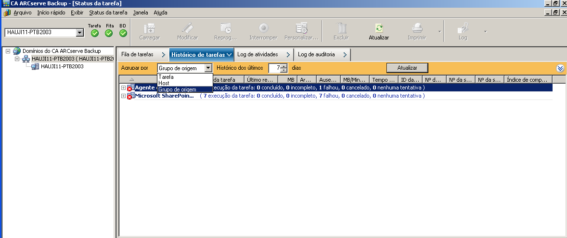Open the Exibir menu
The image size is (567, 238).
[77, 13]
